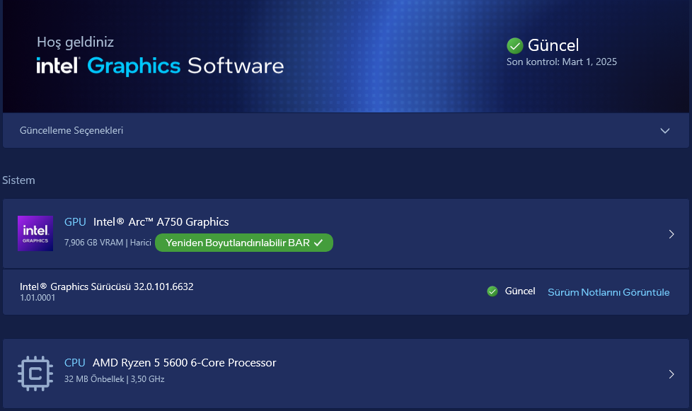This screenshot has height=411, width=692.
Task: Click the Intel Graphics Software header logo
Action: click(x=160, y=66)
